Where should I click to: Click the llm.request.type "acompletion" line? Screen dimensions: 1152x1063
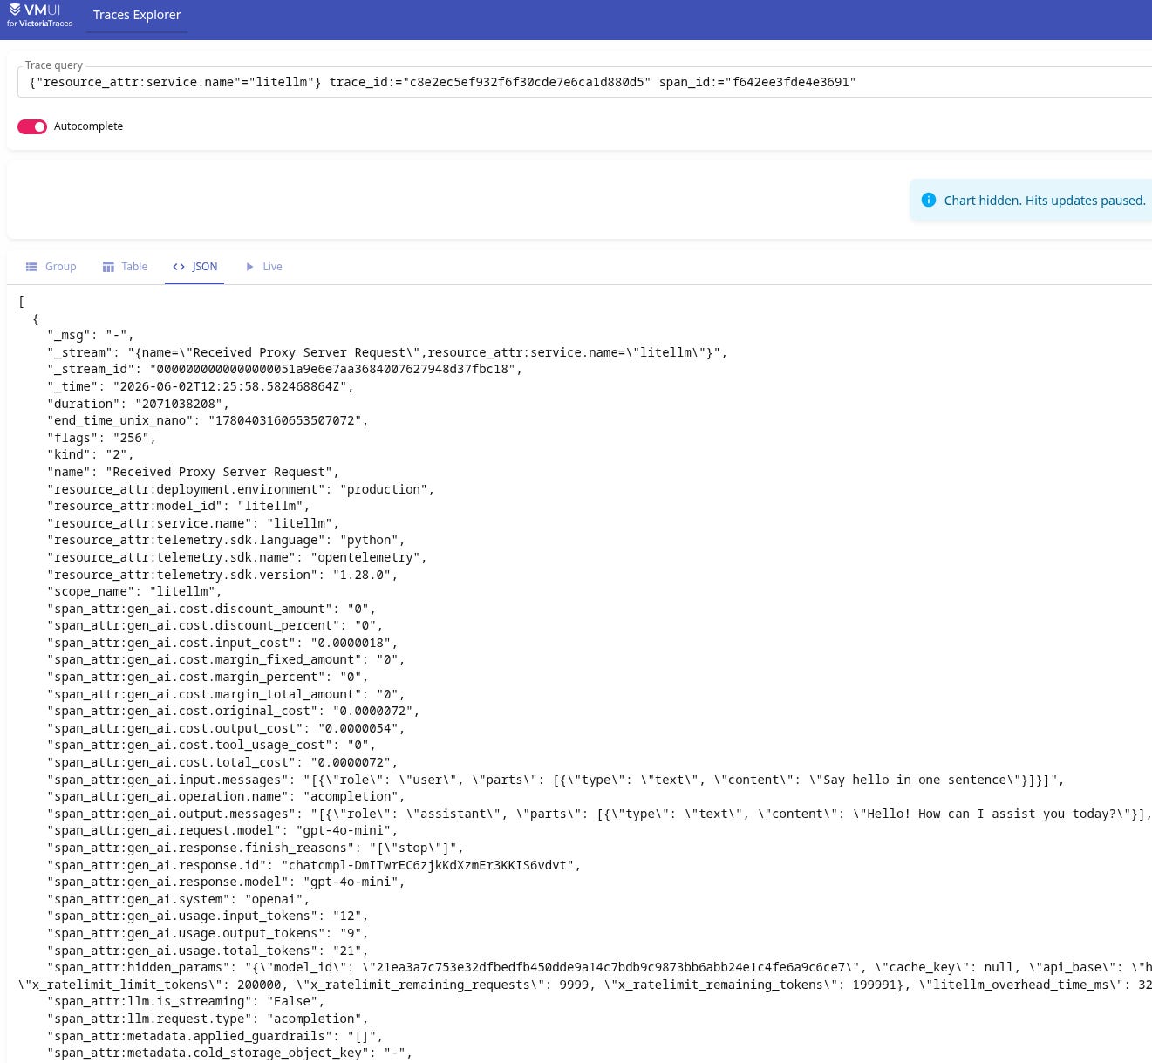(x=208, y=1019)
